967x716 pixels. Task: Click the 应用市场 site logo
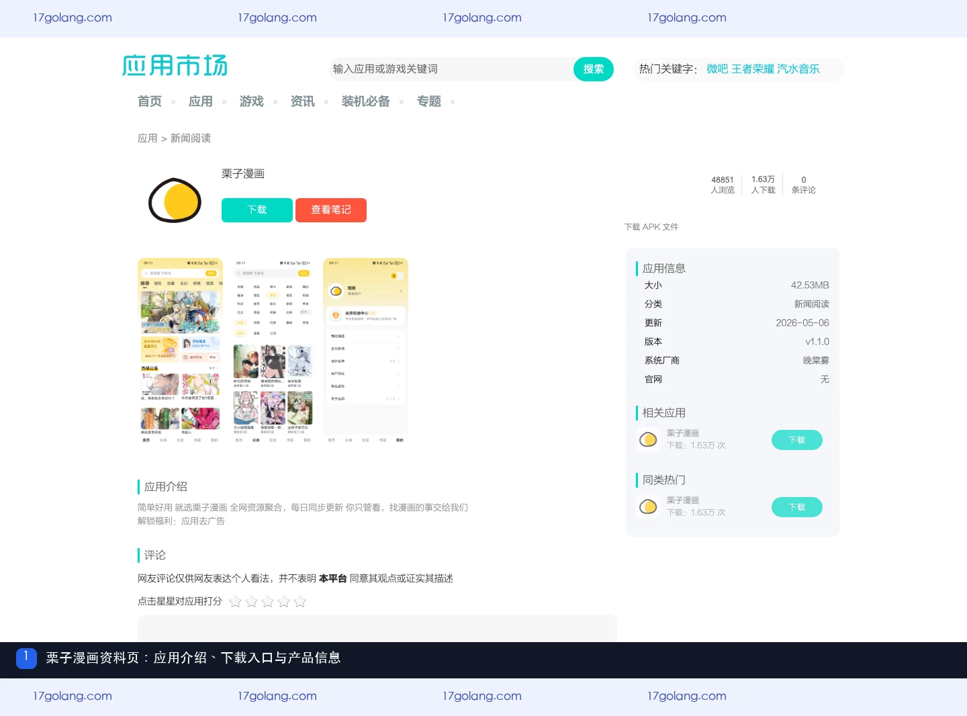pos(175,66)
